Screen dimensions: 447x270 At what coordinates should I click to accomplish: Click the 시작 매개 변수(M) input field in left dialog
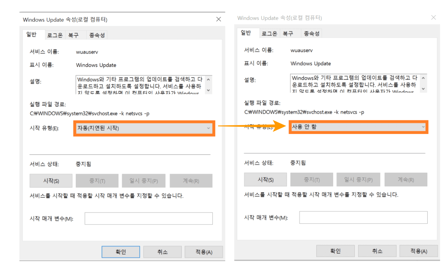pos(148,218)
